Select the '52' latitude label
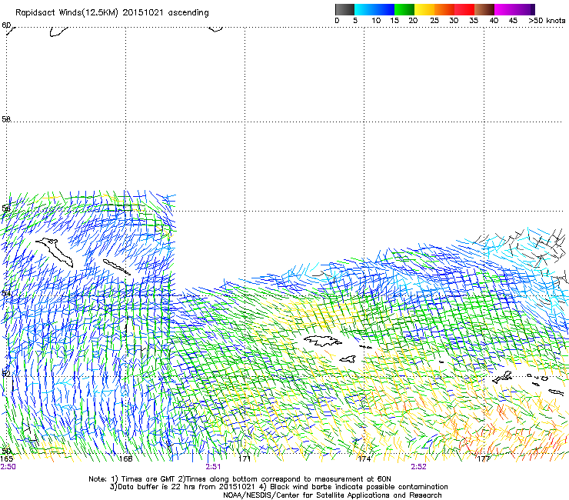The height and width of the screenshot is (500, 569). [6, 373]
